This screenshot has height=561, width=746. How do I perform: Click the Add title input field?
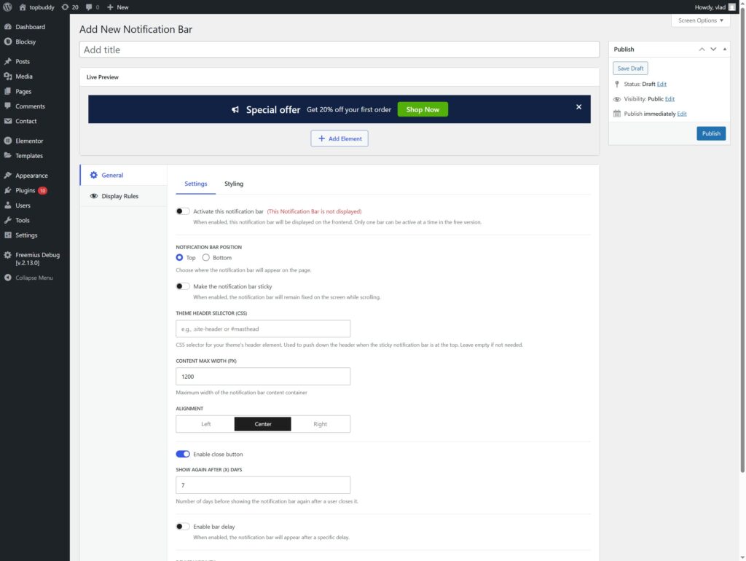339,50
